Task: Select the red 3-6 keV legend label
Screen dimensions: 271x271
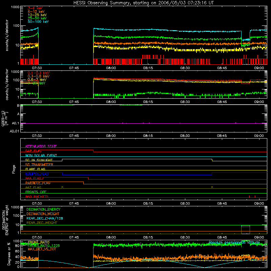Action: (x=35, y=8)
